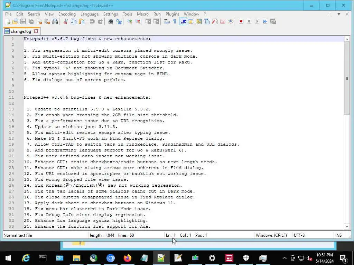Image resolution: width=354 pixels, height=265 pixels.
Task: Select the change.log tab
Action: point(21,31)
